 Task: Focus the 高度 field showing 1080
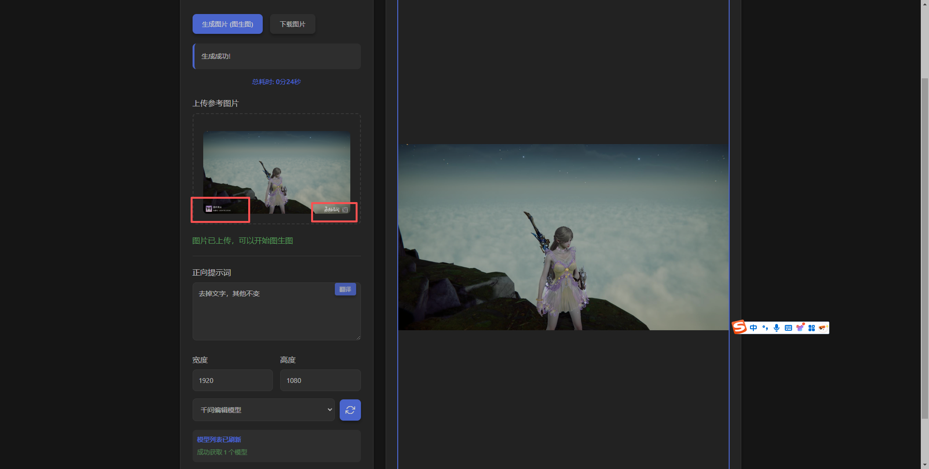coord(320,381)
